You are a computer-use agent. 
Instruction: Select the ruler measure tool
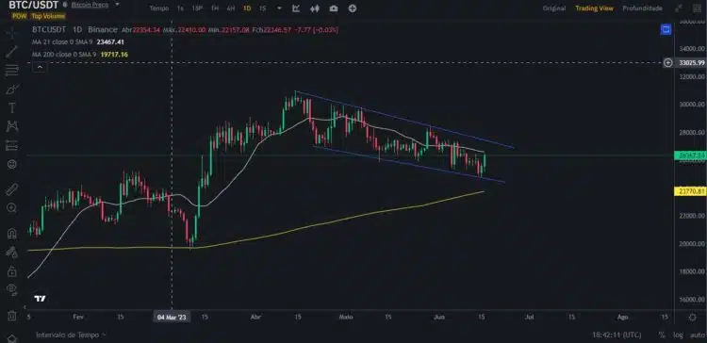click(x=11, y=189)
